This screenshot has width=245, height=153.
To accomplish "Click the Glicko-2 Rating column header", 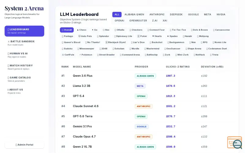I will click(178, 67).
